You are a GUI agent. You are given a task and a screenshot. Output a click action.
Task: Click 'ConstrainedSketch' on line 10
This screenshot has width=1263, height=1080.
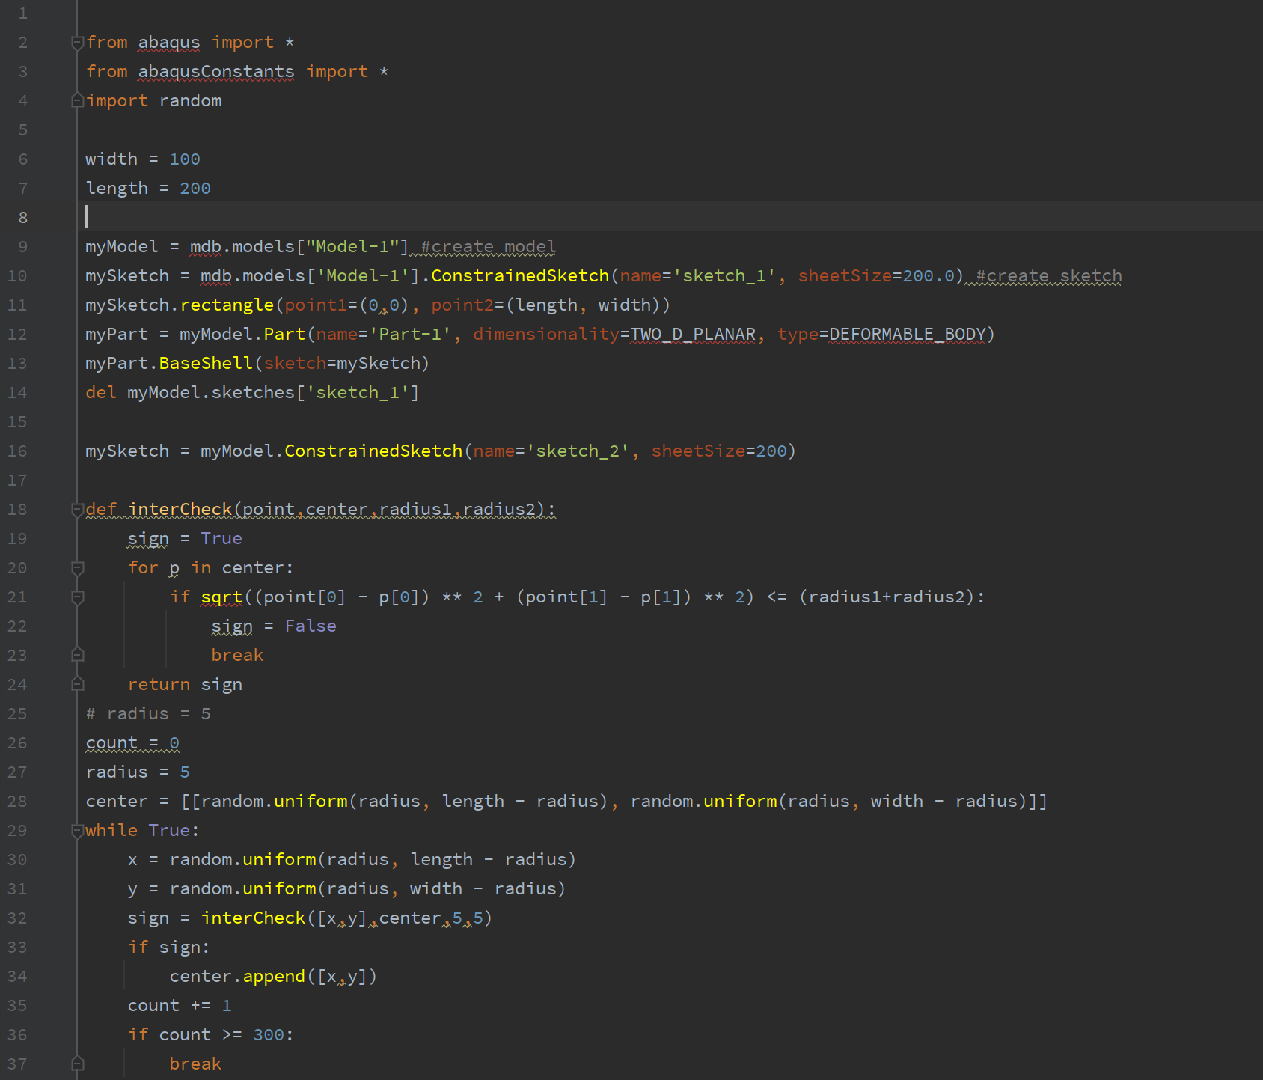pyautogui.click(x=520, y=275)
